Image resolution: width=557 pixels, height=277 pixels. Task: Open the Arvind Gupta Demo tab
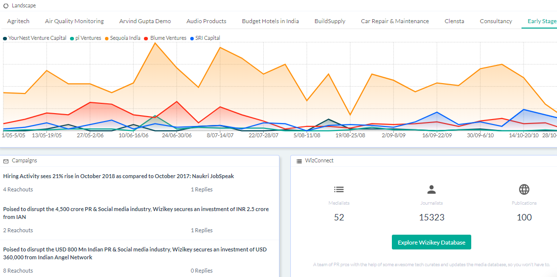(x=145, y=21)
